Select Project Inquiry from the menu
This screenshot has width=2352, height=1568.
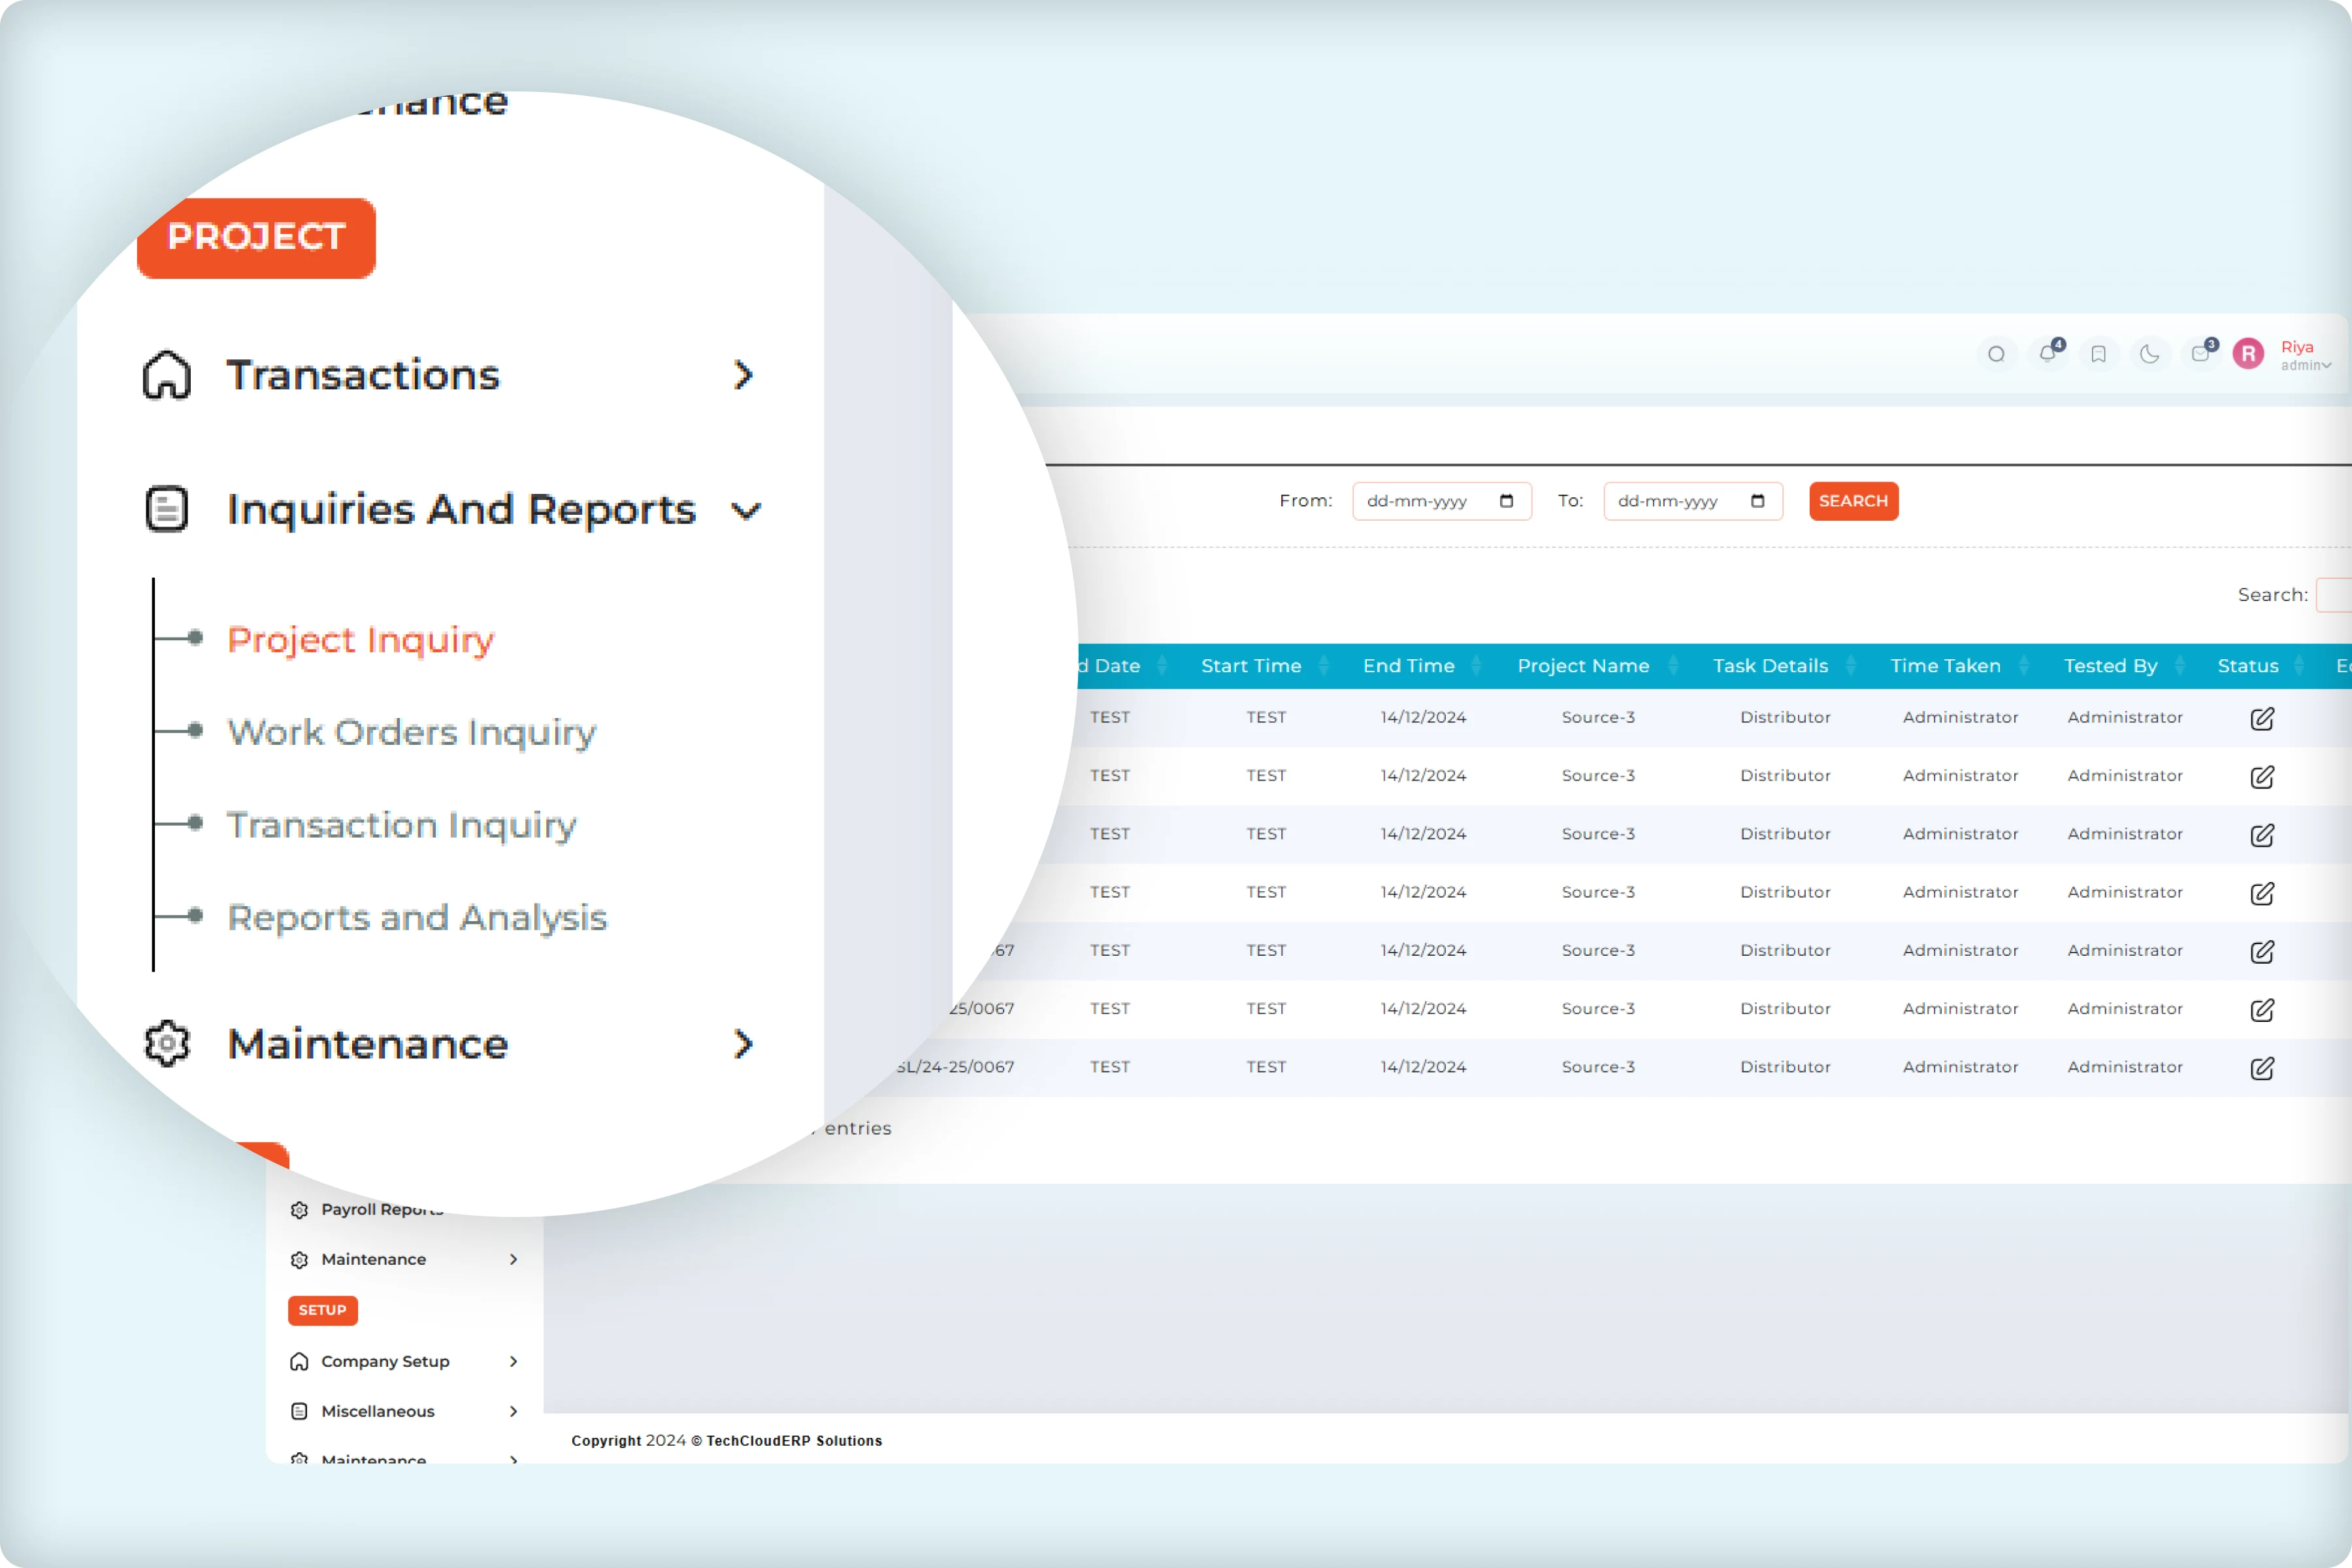pos(361,640)
